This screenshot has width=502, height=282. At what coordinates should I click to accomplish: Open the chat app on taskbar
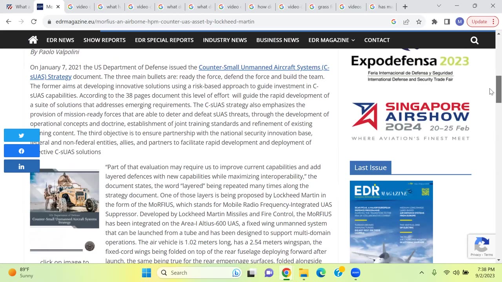[x=269, y=273]
